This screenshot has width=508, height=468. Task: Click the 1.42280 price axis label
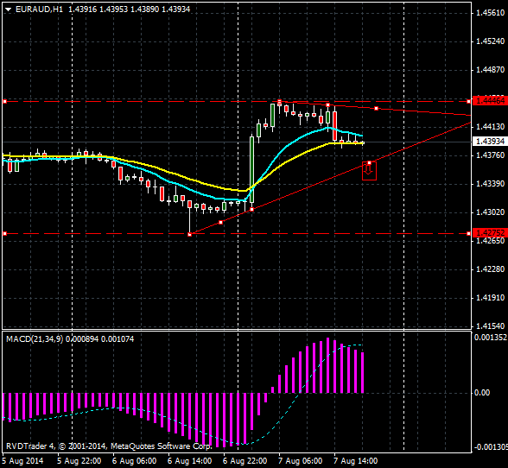click(x=490, y=269)
